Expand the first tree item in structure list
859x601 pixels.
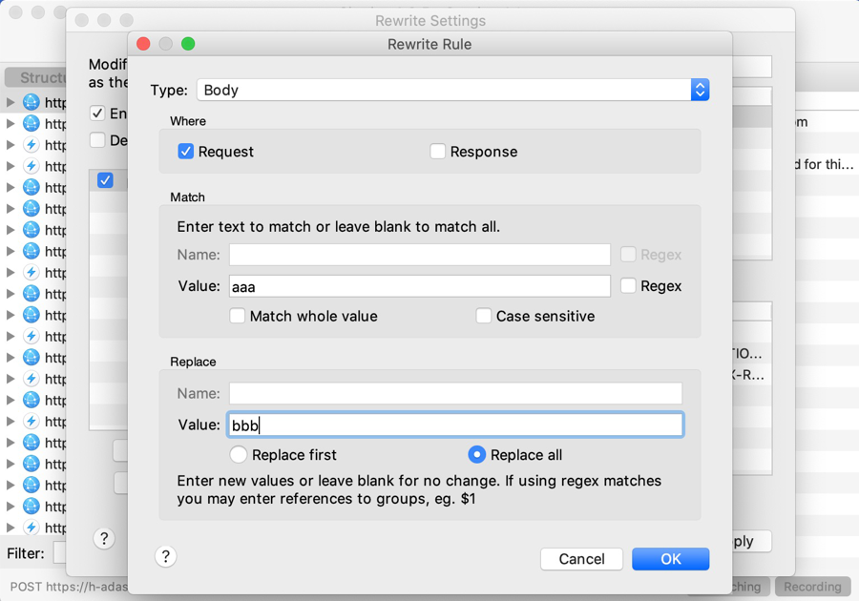click(10, 102)
